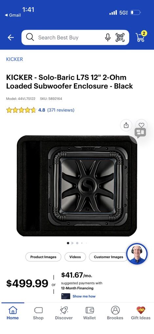Open the virtual assistant avatar chat
The width and height of the screenshot is (154, 334).
click(137, 254)
